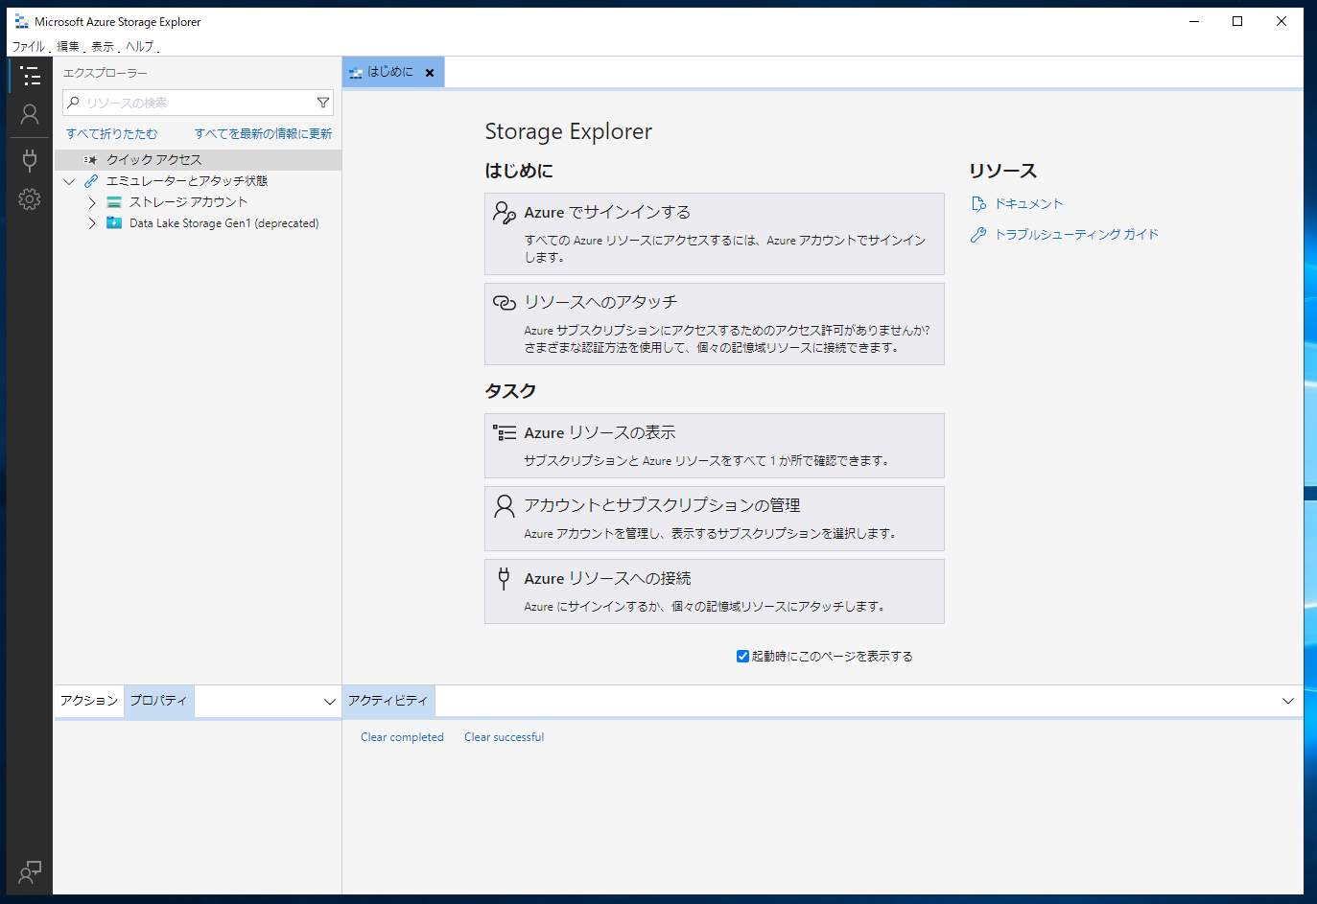Switch to the アクション tab
The height and width of the screenshot is (904, 1317).
[89, 701]
